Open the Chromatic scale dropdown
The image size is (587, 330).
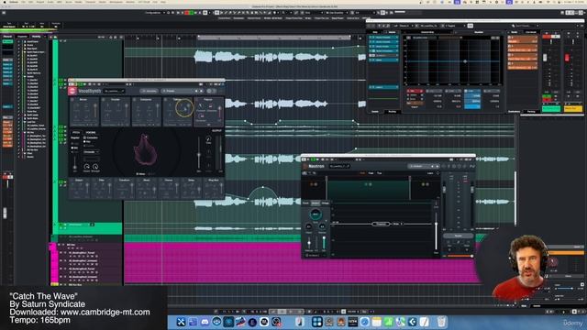(91, 152)
